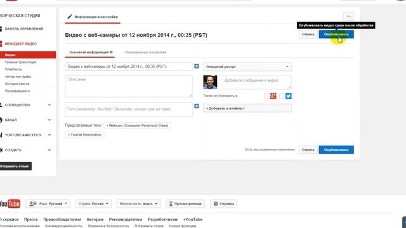Screen dimensions: 406x228
Task: Open the Язык: Русский language dropdown
Action: 48,204
